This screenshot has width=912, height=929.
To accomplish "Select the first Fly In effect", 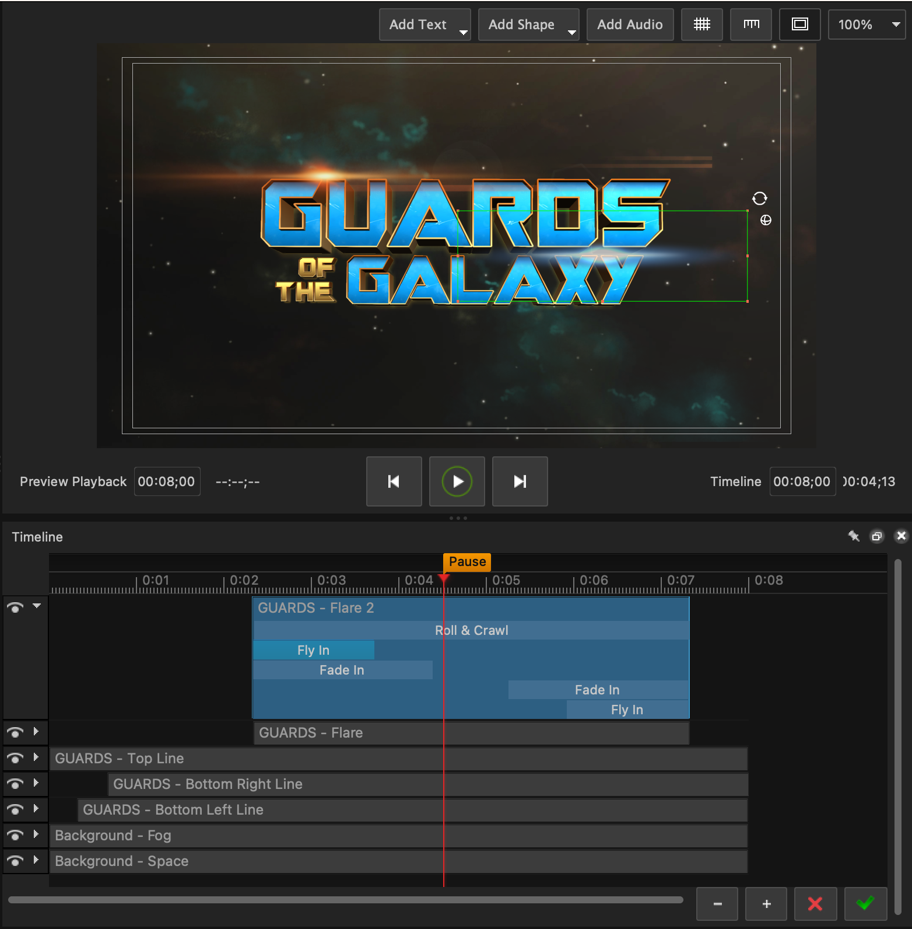I will pos(314,650).
